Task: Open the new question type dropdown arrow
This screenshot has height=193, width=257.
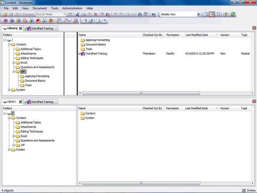Action: (x=69, y=21)
